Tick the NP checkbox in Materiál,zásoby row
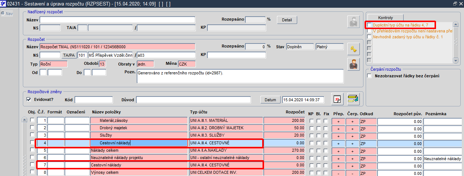Screen dimensions: 464x176 (311, 120)
